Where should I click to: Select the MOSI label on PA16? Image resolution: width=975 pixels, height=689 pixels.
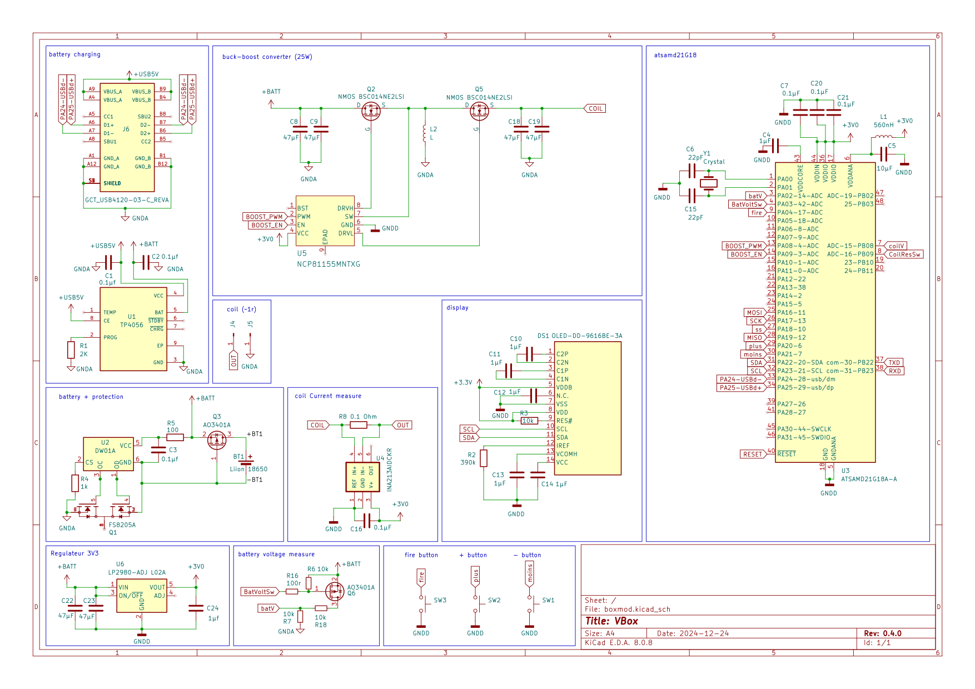click(755, 312)
